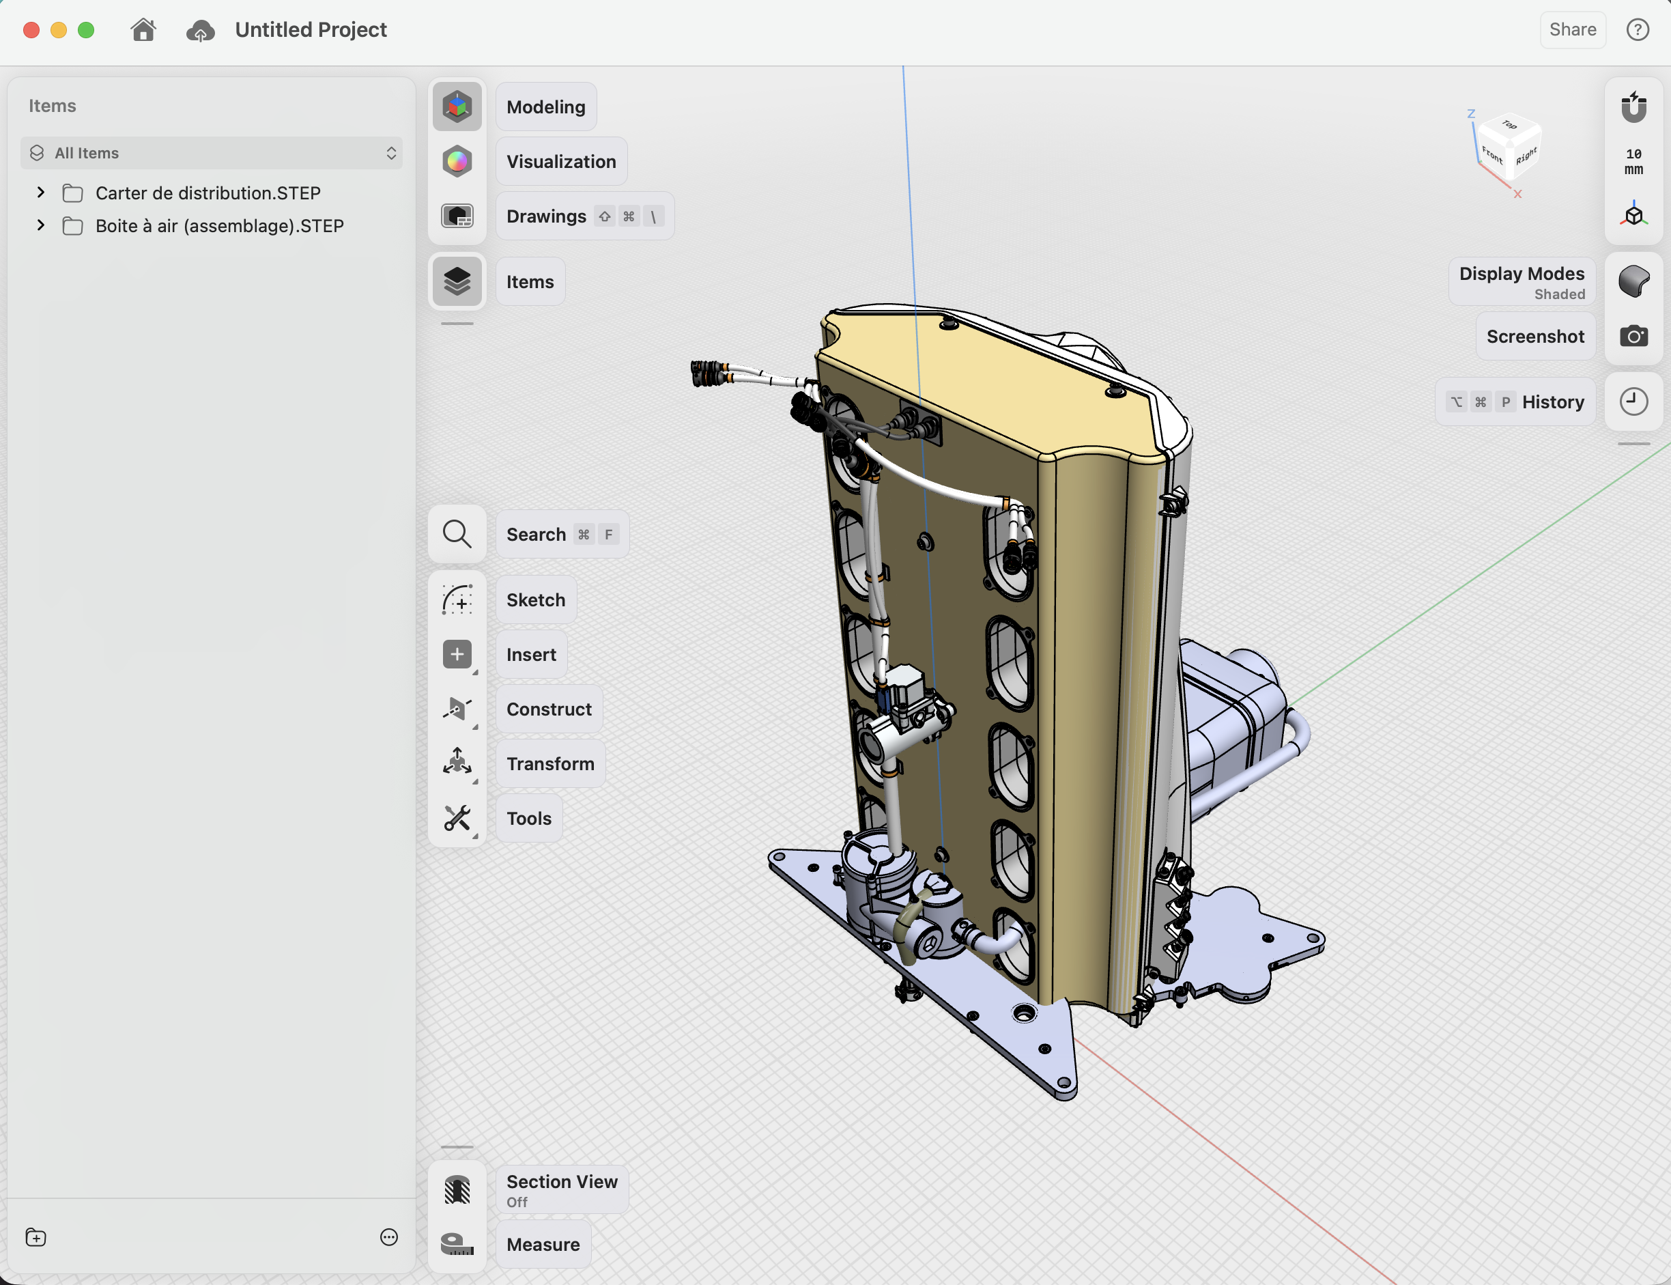This screenshot has width=1671, height=1285.
Task: Click the Visualization label button
Action: click(x=561, y=161)
